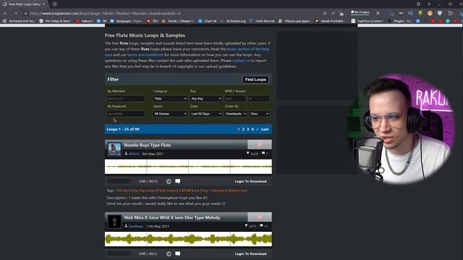Open the Flute Loops tag
The image size is (463, 260).
click(x=167, y=191)
